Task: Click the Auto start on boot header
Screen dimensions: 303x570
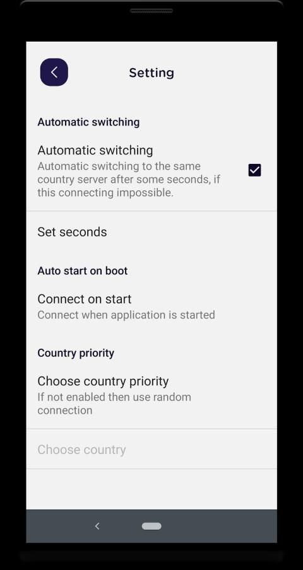Action: pos(83,271)
